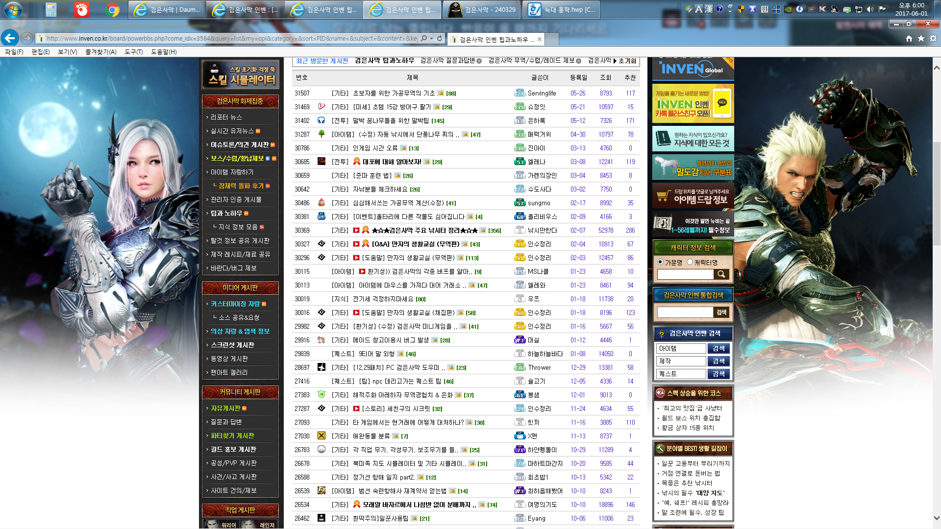Switch to the 최근 방문한 게시판 tab

tap(321, 61)
